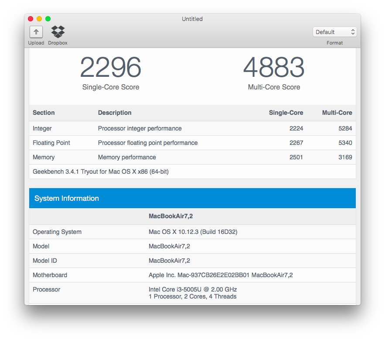Click the Upload arrow icon
385x340 pixels.
click(x=36, y=32)
